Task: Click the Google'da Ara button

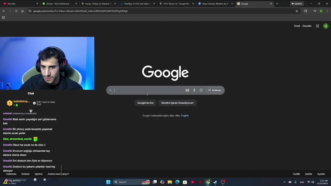Action: 145,103
